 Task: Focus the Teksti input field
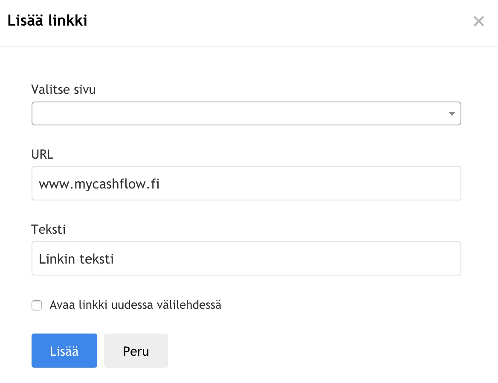coord(246,258)
